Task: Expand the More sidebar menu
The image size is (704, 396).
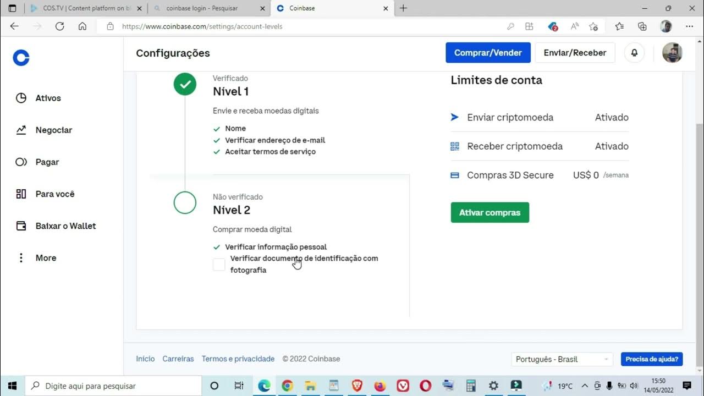Action: point(36,257)
